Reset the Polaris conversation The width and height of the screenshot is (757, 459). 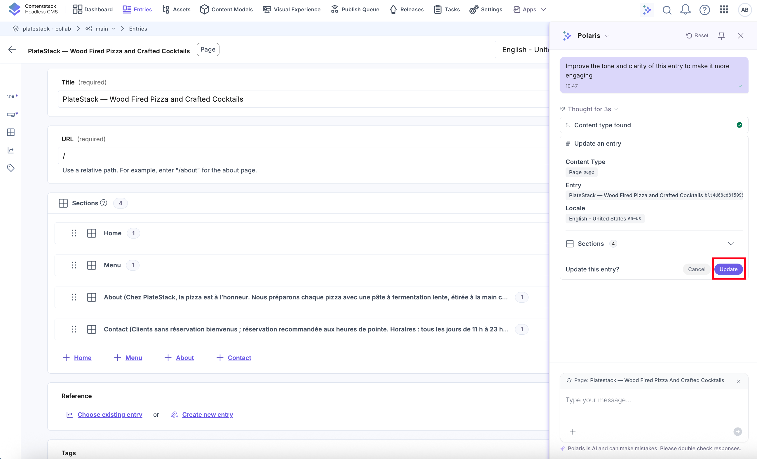[x=697, y=36]
